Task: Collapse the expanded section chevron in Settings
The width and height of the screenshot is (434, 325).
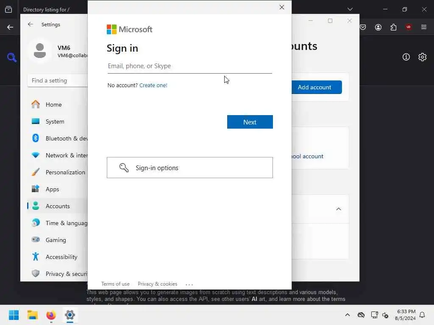Action: 338,209
